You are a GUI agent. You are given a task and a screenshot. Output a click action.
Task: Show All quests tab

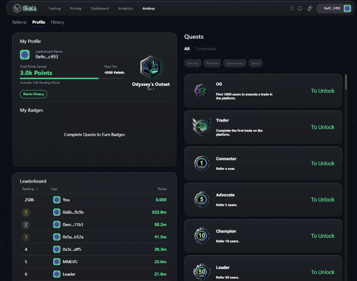[x=187, y=49]
